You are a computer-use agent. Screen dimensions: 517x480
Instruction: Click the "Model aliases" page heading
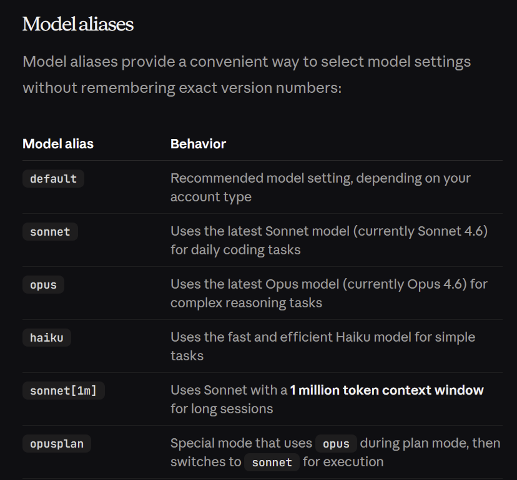tap(78, 24)
